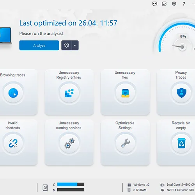Click the '9%' gauge value
Image resolution: width=195 pixels, height=195 pixels.
(x=183, y=36)
